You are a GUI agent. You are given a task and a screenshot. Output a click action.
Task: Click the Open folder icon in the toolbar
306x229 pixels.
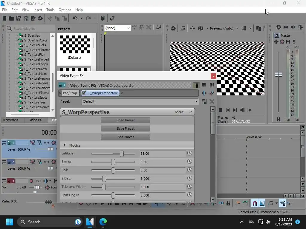pos(12,18)
